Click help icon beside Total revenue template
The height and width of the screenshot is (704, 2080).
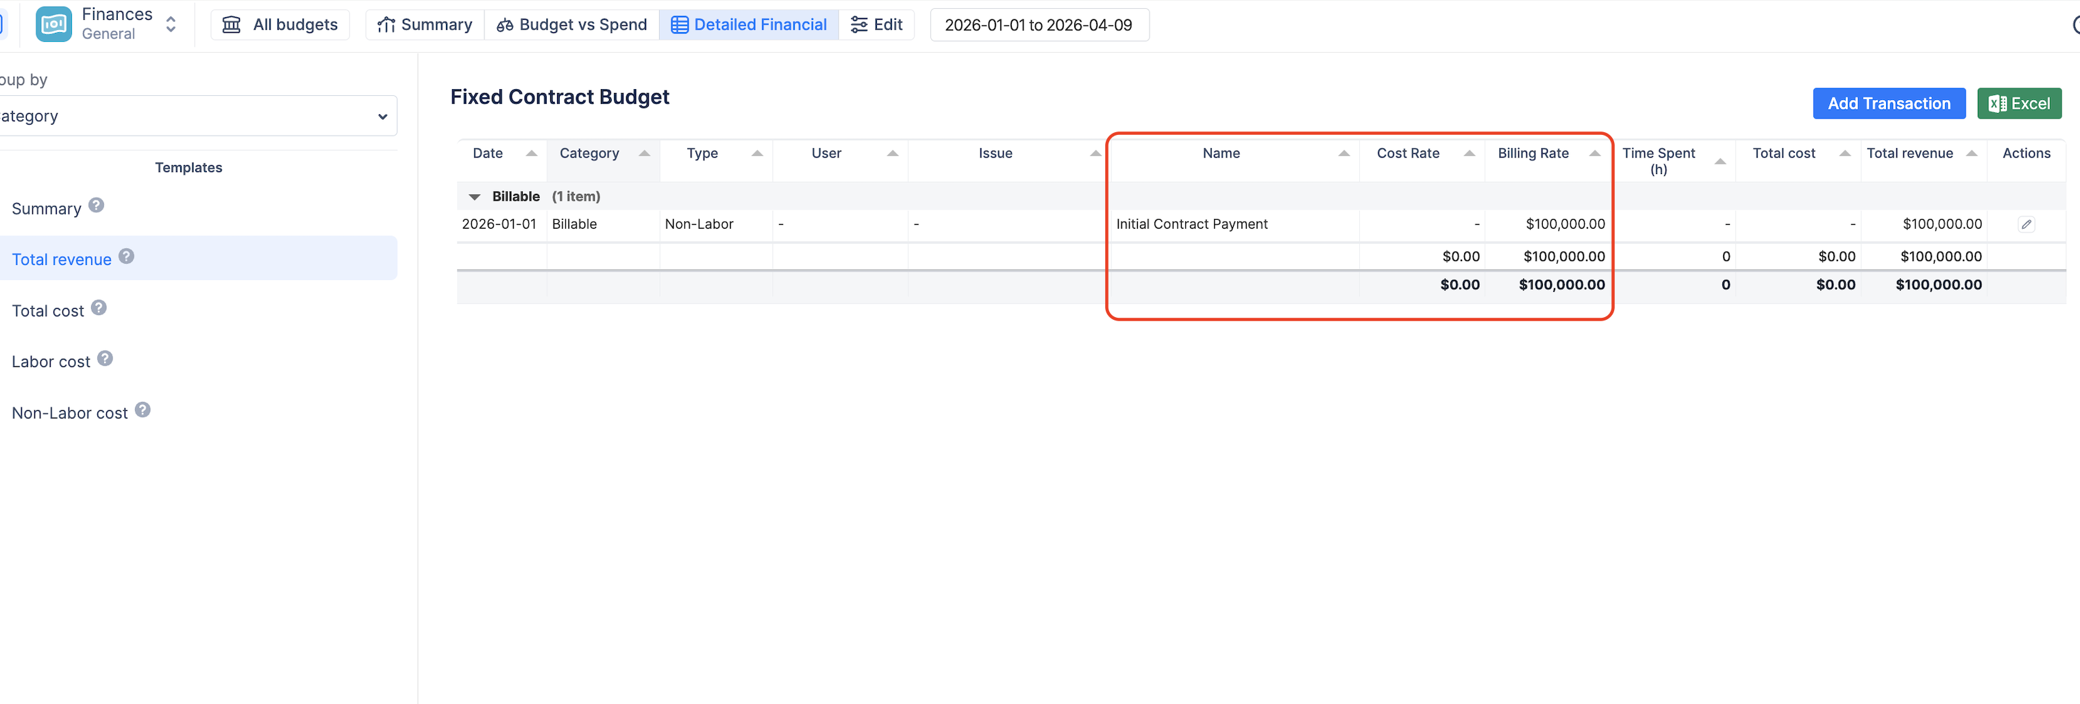(127, 257)
